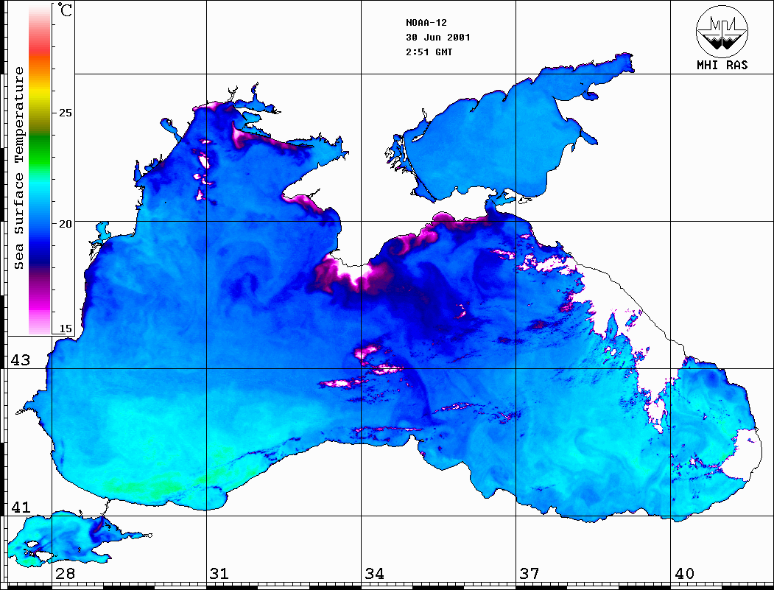Click longitude label '34'
Viewport: 774px width, 590px height.
[x=374, y=574]
